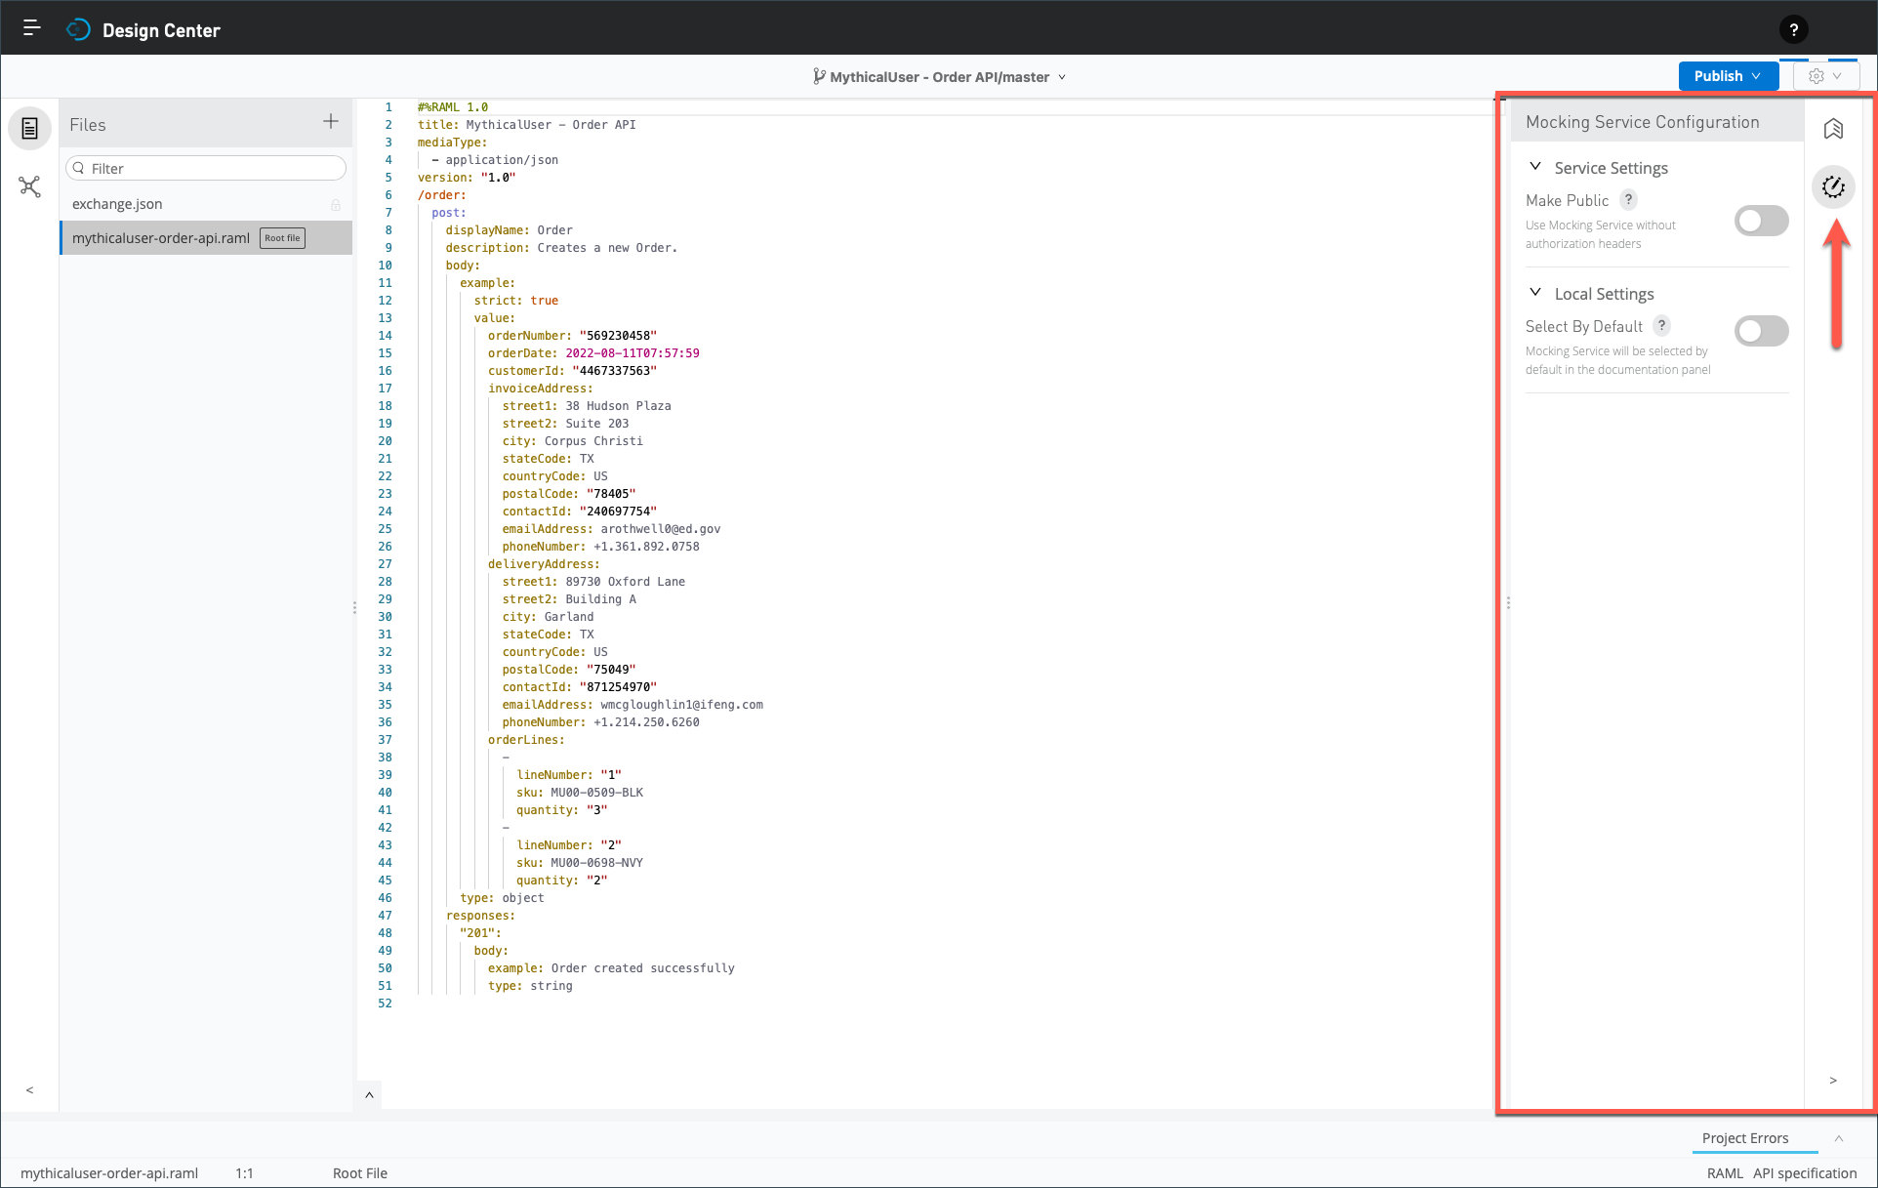Click 'city: Garland' line
This screenshot has height=1188, width=1878.
[548, 617]
